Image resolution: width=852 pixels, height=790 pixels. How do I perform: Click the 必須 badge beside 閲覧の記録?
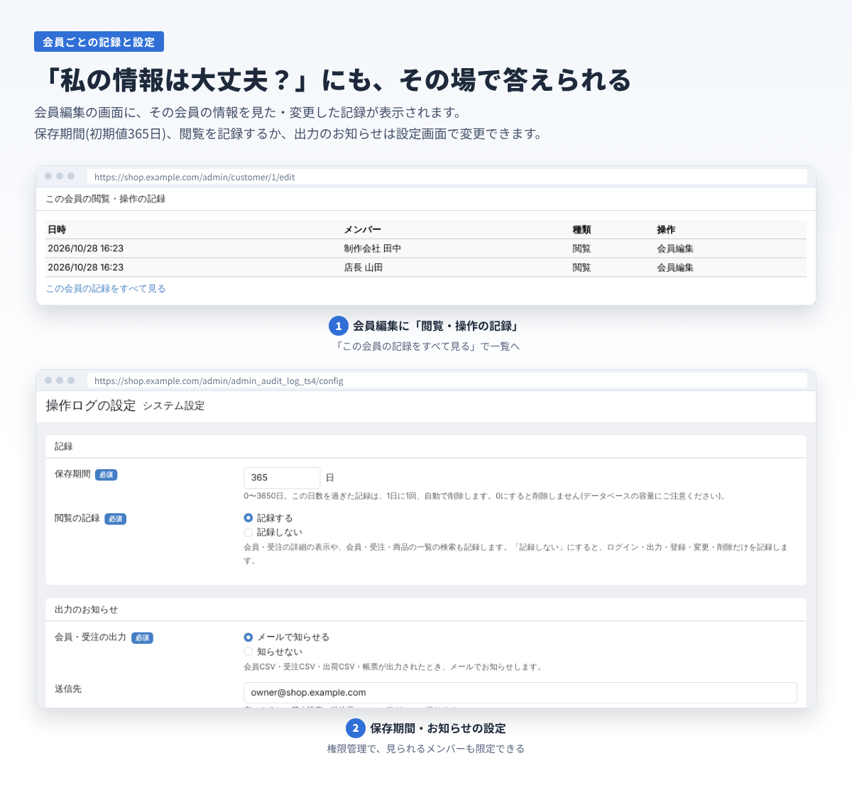pos(116,520)
